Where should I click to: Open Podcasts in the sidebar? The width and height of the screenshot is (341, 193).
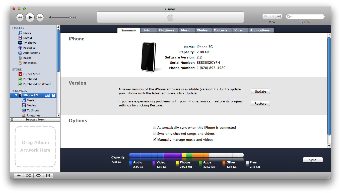pos(29,48)
